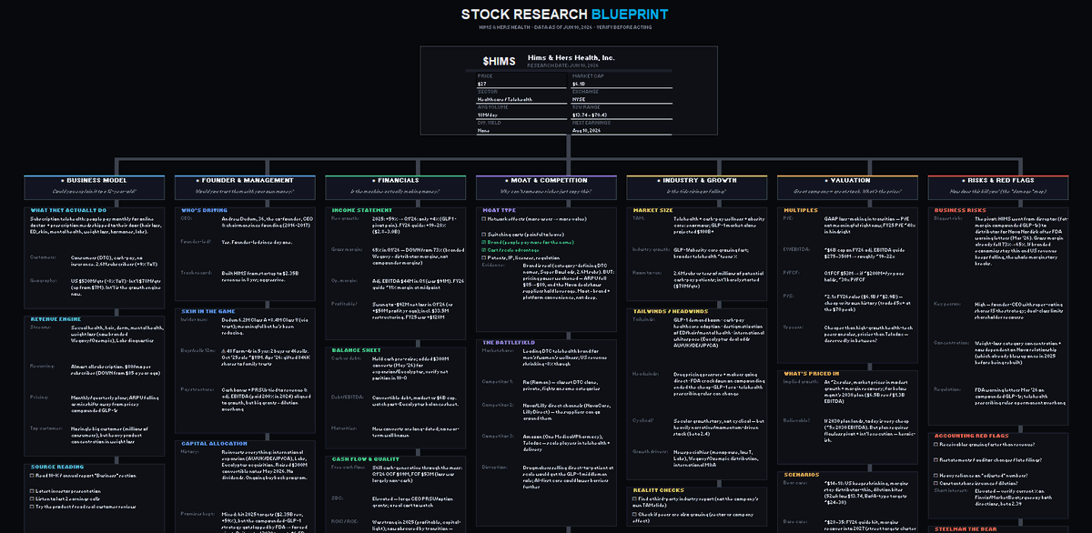The width and height of the screenshot is (1092, 533).
Task: Click the "Moat Type" heading
Action: click(x=499, y=211)
